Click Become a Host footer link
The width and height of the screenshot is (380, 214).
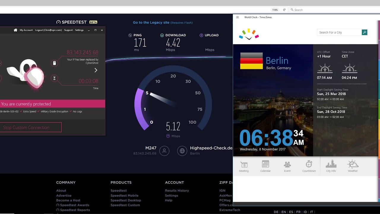point(68,200)
